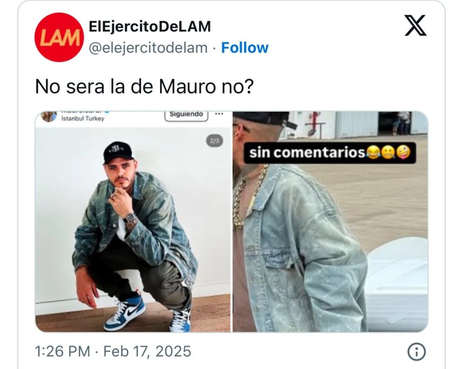
Task: Click the laughing-crying emoji in the caption
Action: coord(373,152)
